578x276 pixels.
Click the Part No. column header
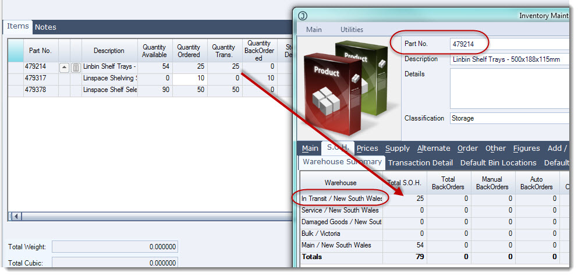tap(41, 51)
